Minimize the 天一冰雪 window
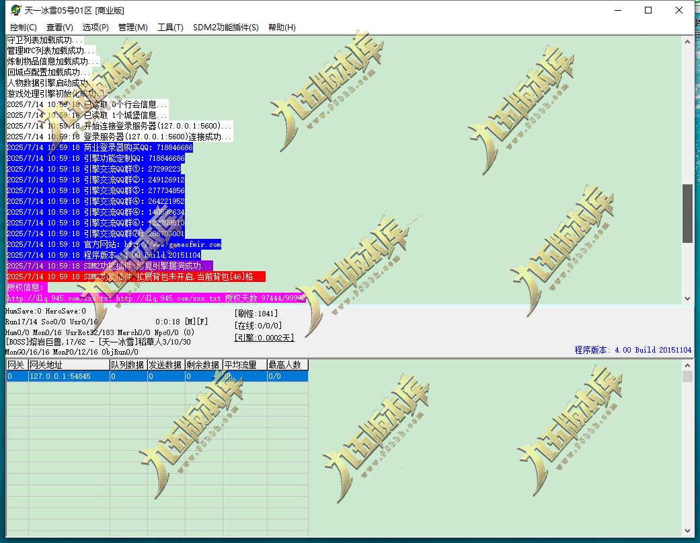This screenshot has height=543, width=700. click(x=618, y=10)
